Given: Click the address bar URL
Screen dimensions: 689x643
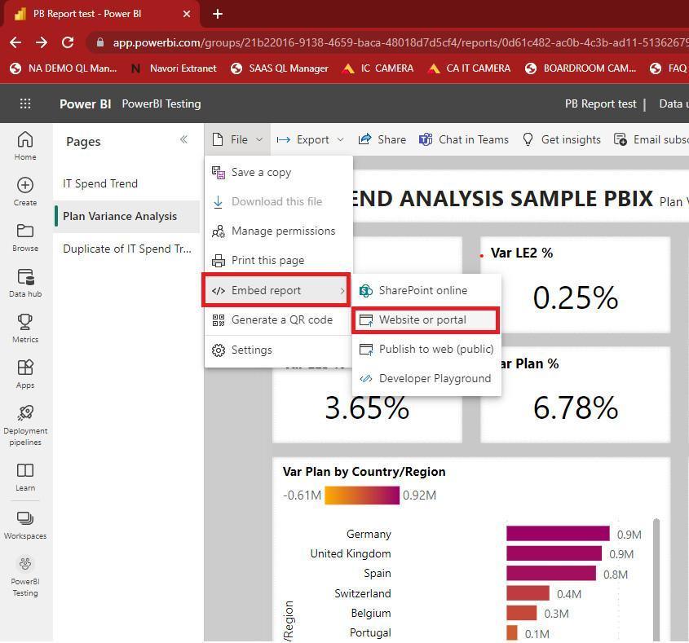Looking at the screenshot, I should [x=400, y=42].
